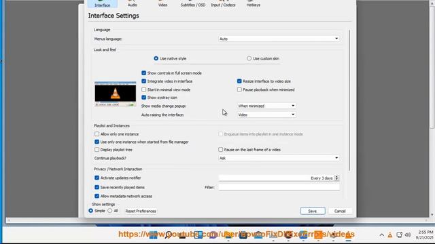Open taskbar Search magnifier icon
This screenshot has height=244, width=435.
coord(168,235)
